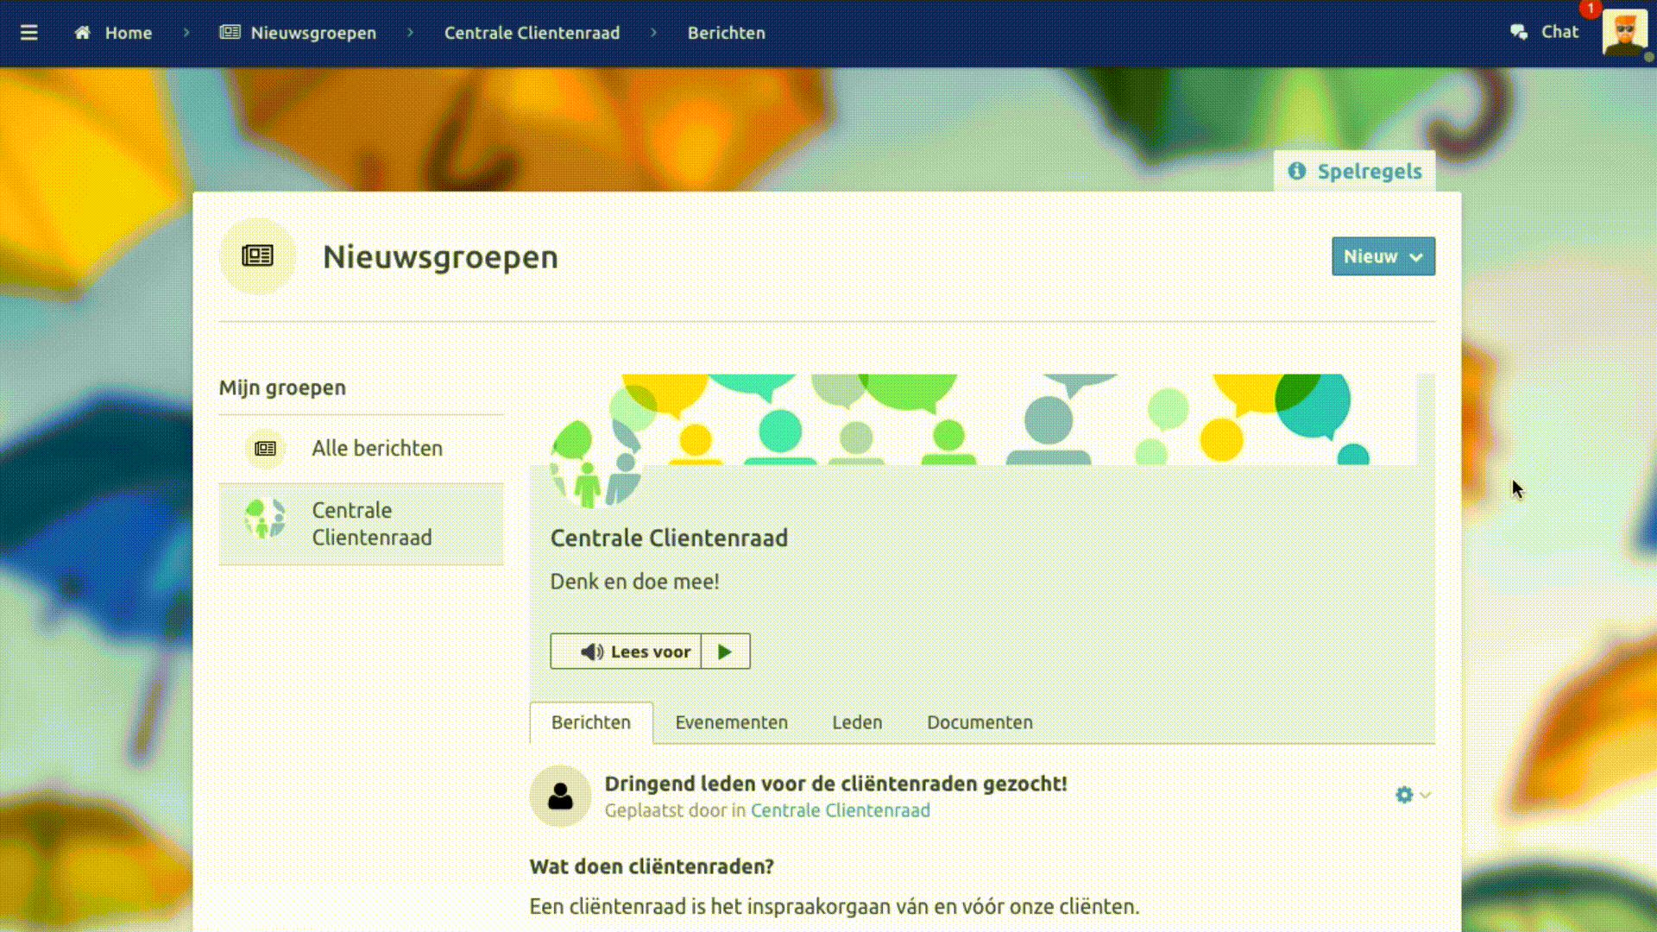Click the Spelregels info icon
Image resolution: width=1657 pixels, height=932 pixels.
point(1296,171)
